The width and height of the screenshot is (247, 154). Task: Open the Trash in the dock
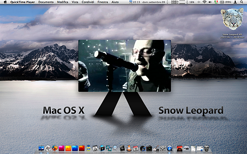pos(206,148)
